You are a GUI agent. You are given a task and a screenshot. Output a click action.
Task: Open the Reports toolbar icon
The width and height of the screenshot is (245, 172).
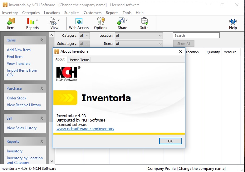31,21
